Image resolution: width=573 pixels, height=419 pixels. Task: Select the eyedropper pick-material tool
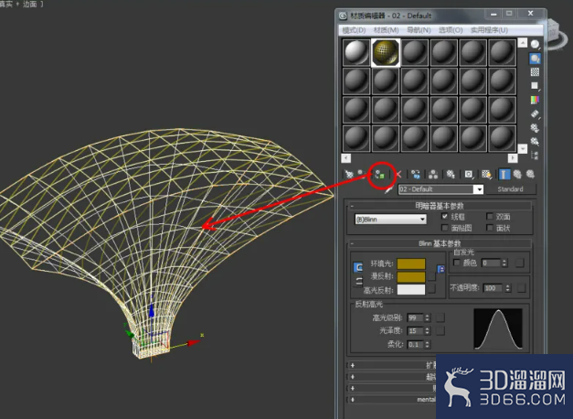click(x=388, y=189)
